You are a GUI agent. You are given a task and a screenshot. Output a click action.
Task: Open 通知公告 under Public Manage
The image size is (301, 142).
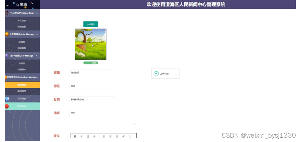click(x=22, y=48)
